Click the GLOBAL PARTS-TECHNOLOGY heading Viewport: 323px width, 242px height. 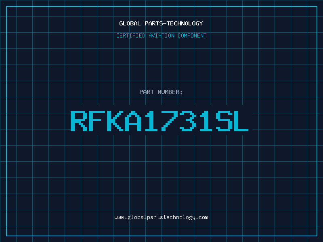click(161, 23)
